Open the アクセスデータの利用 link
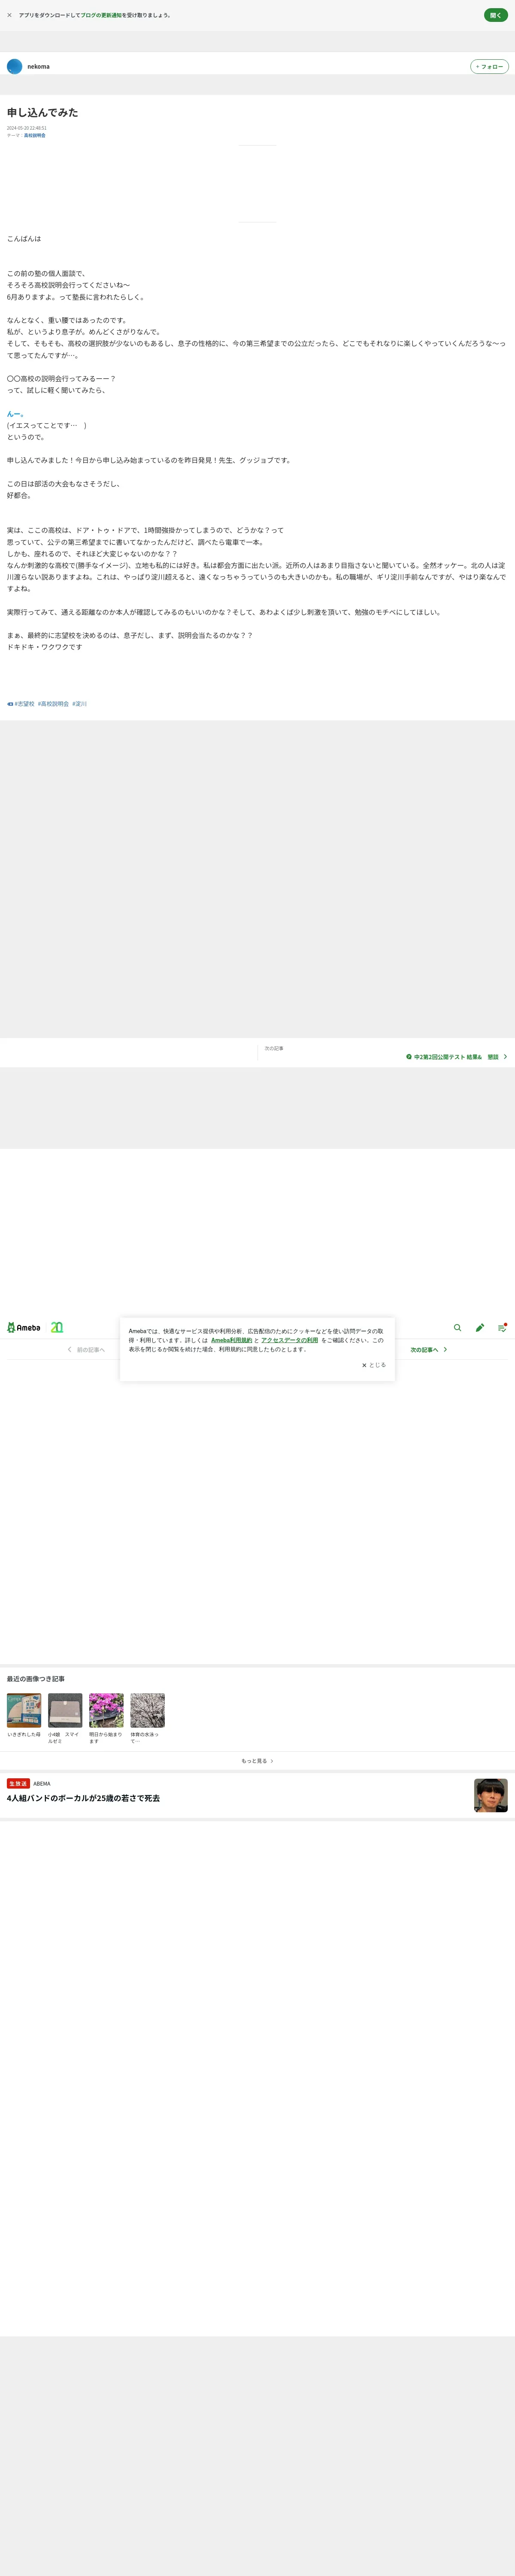The image size is (515, 2576). tap(290, 1340)
